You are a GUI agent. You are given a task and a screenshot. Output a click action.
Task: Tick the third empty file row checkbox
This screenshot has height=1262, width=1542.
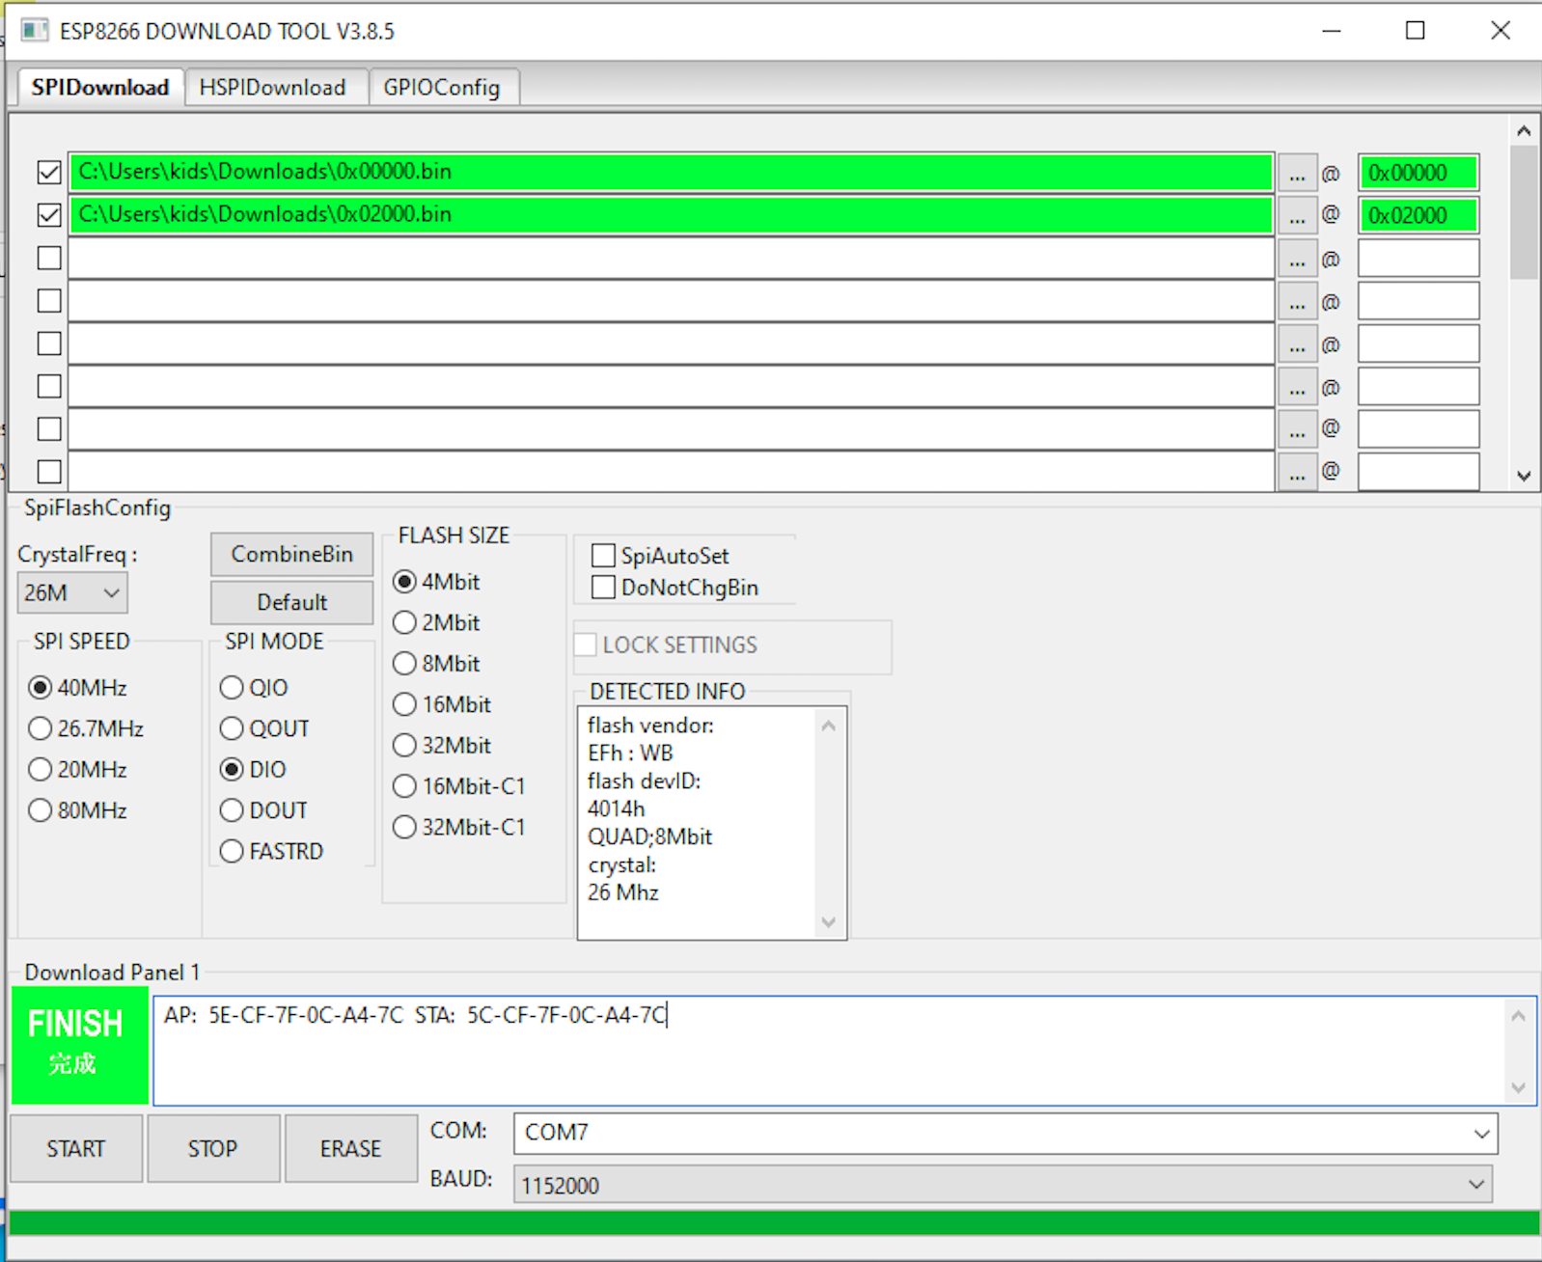49,343
